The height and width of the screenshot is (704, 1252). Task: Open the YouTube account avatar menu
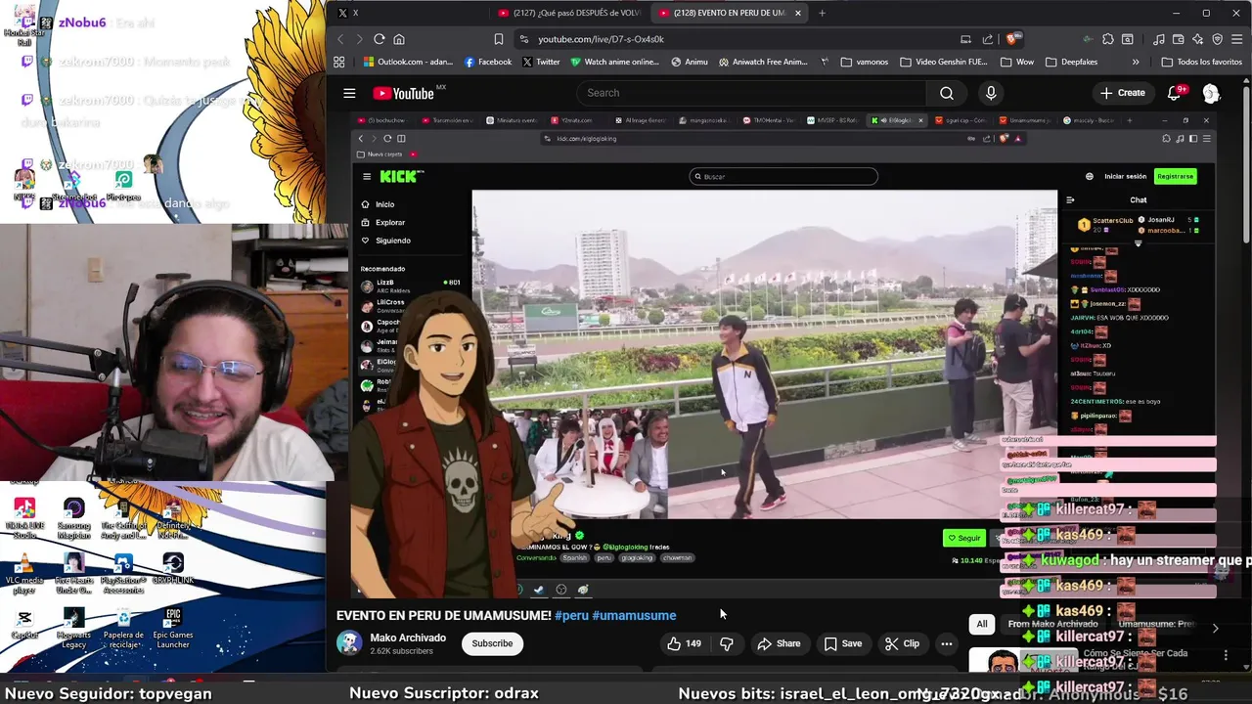(1211, 93)
